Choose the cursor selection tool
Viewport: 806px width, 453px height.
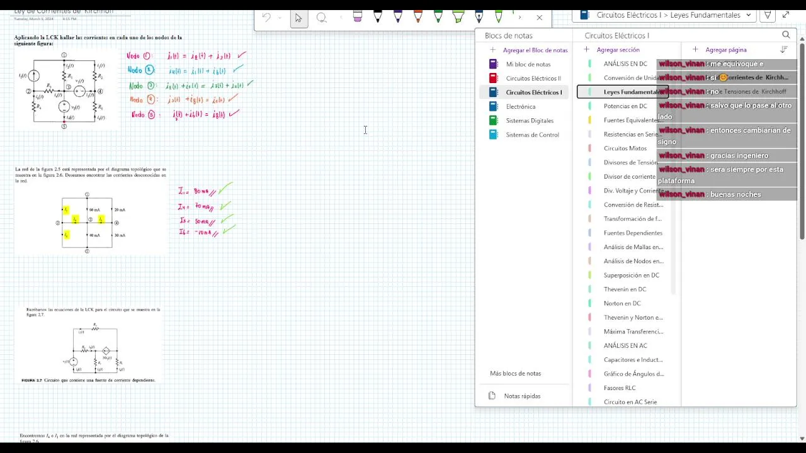pyautogui.click(x=298, y=18)
